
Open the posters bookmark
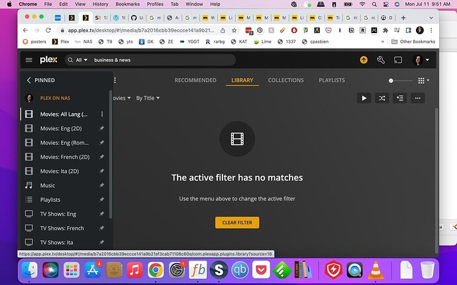pos(34,42)
